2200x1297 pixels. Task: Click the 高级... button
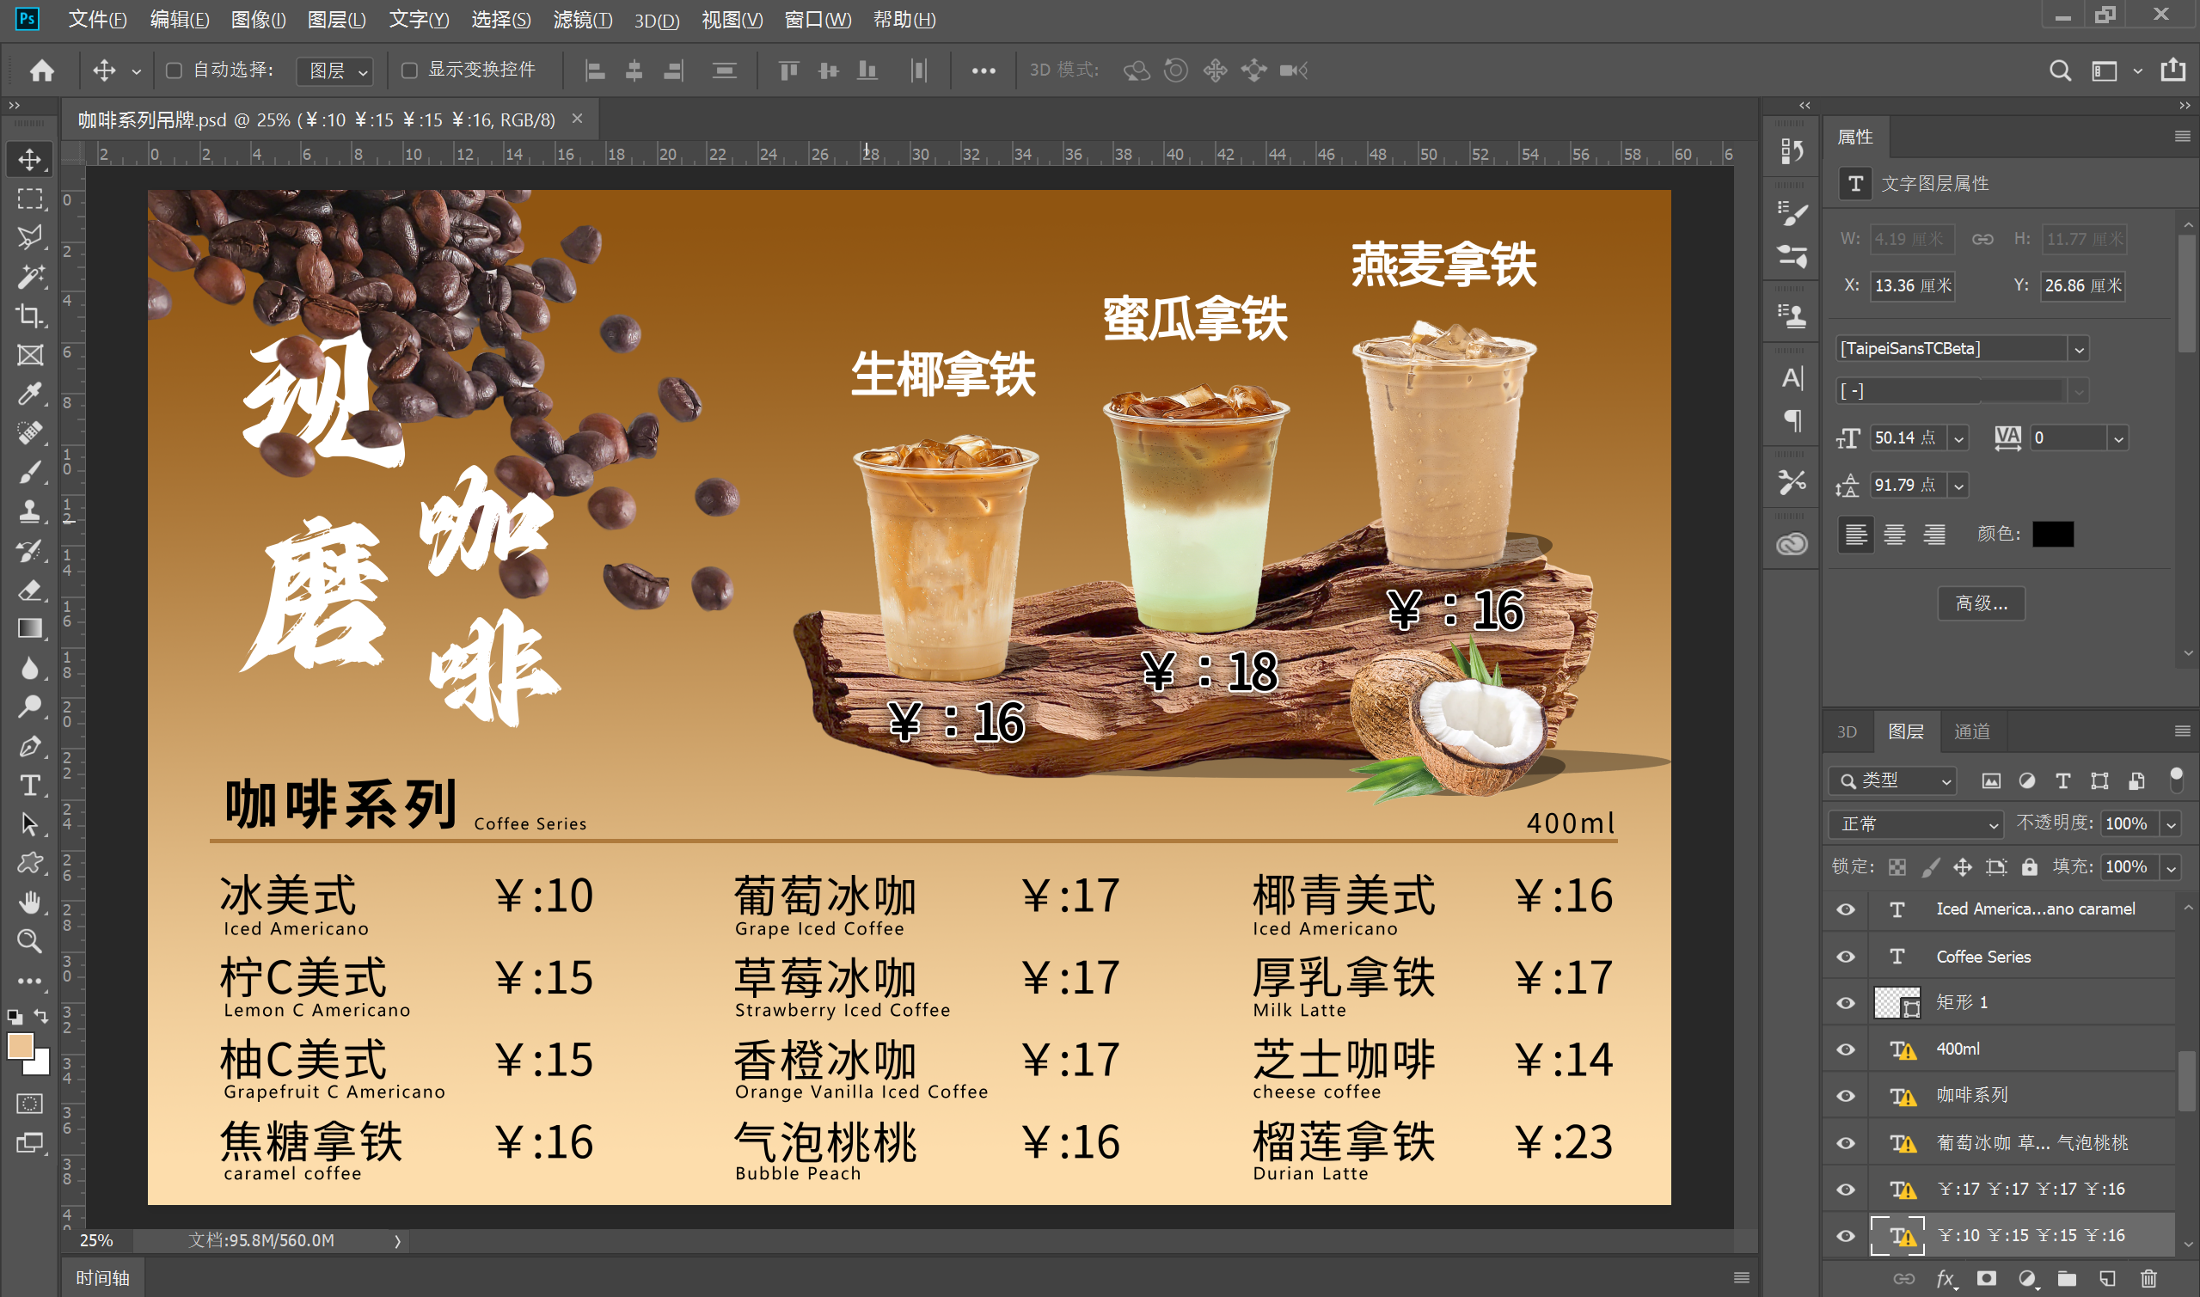1981,603
